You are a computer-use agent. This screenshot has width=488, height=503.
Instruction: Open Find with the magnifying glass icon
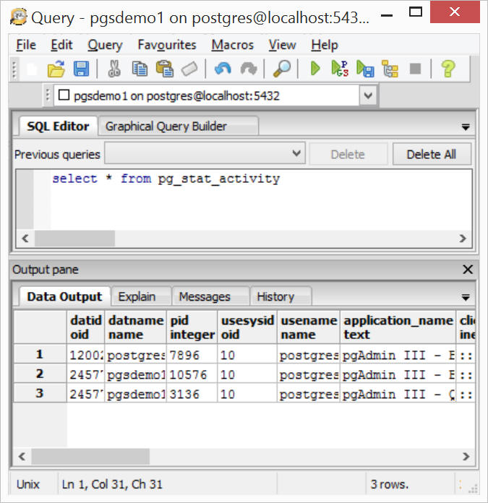click(x=282, y=69)
